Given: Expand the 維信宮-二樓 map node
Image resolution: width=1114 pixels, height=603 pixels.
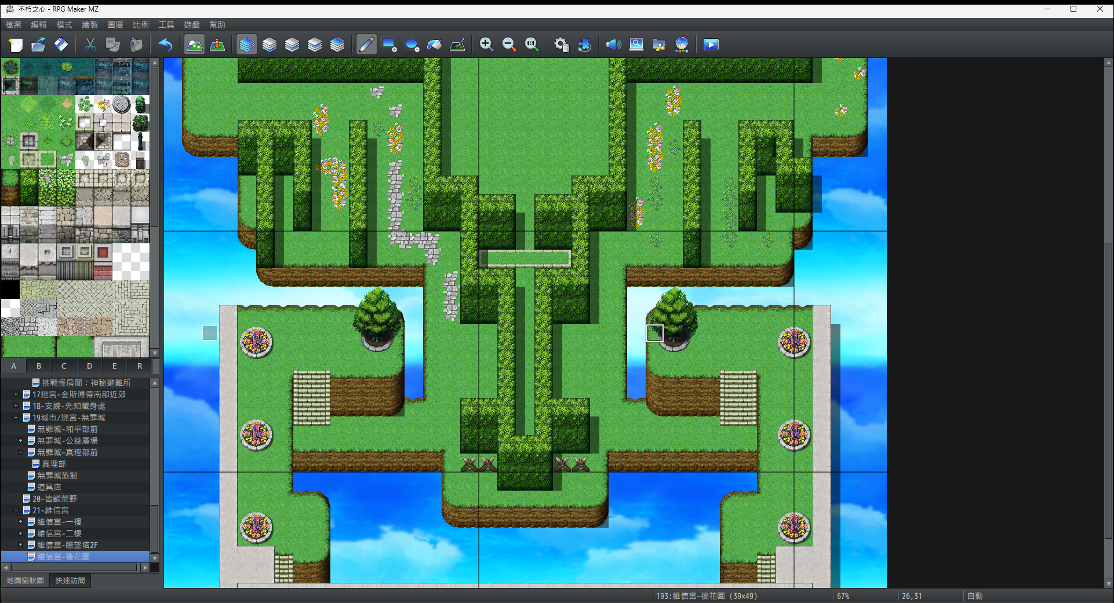Looking at the screenshot, I should (x=21, y=533).
